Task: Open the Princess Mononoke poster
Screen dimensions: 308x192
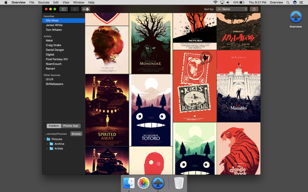Action: (151, 43)
